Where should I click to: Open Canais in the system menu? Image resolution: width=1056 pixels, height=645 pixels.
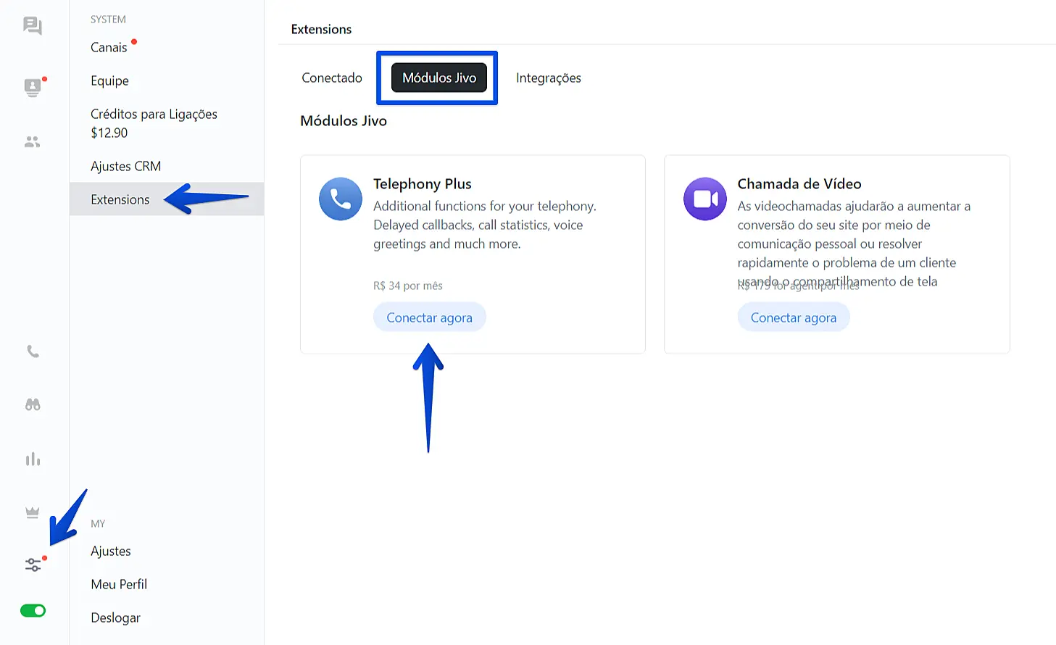(109, 47)
